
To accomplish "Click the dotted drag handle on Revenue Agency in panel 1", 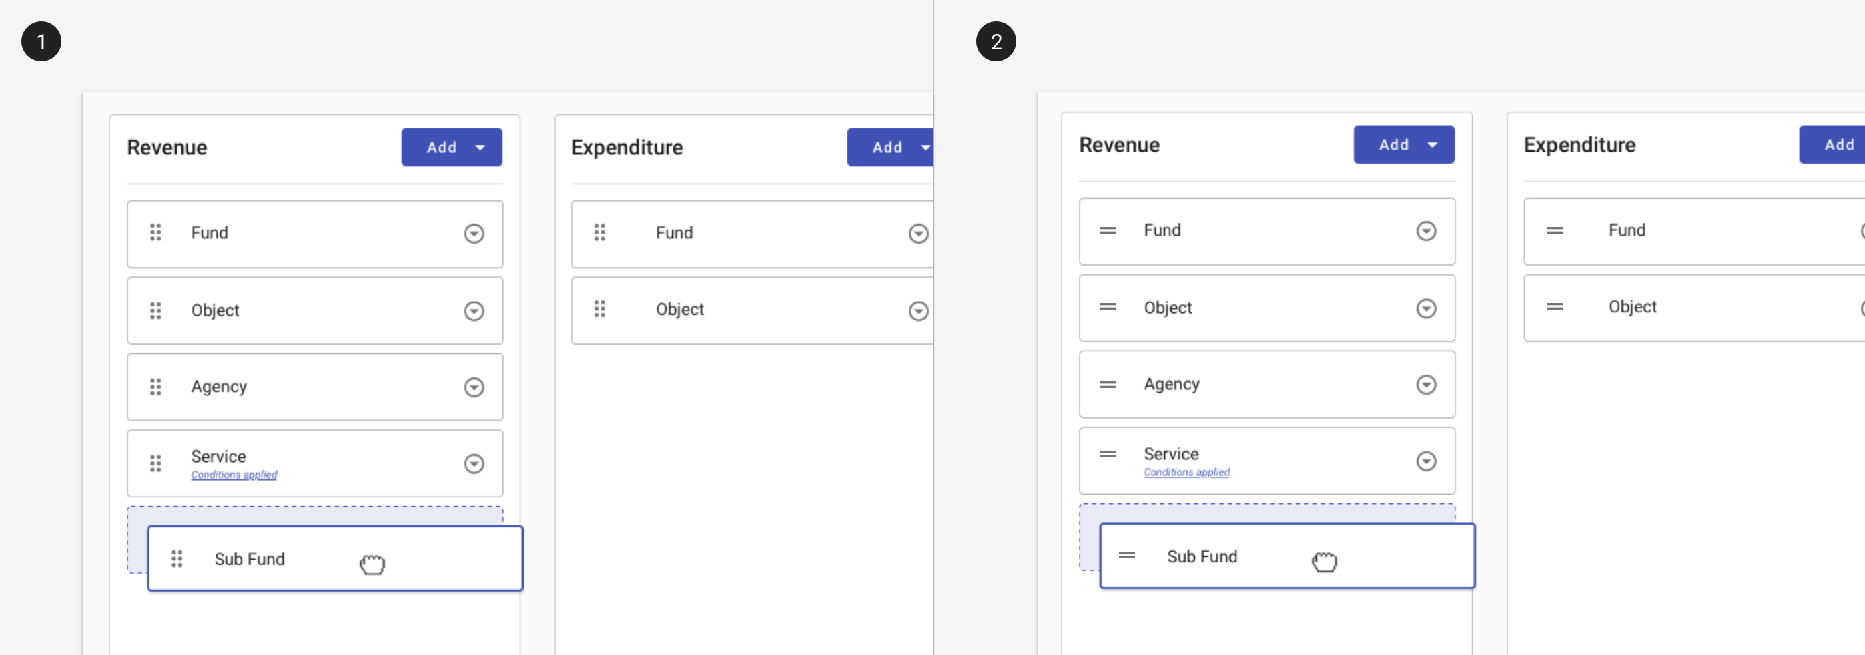I will 155,387.
